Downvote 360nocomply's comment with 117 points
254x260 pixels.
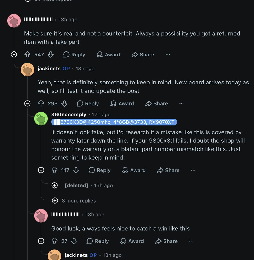(76, 170)
